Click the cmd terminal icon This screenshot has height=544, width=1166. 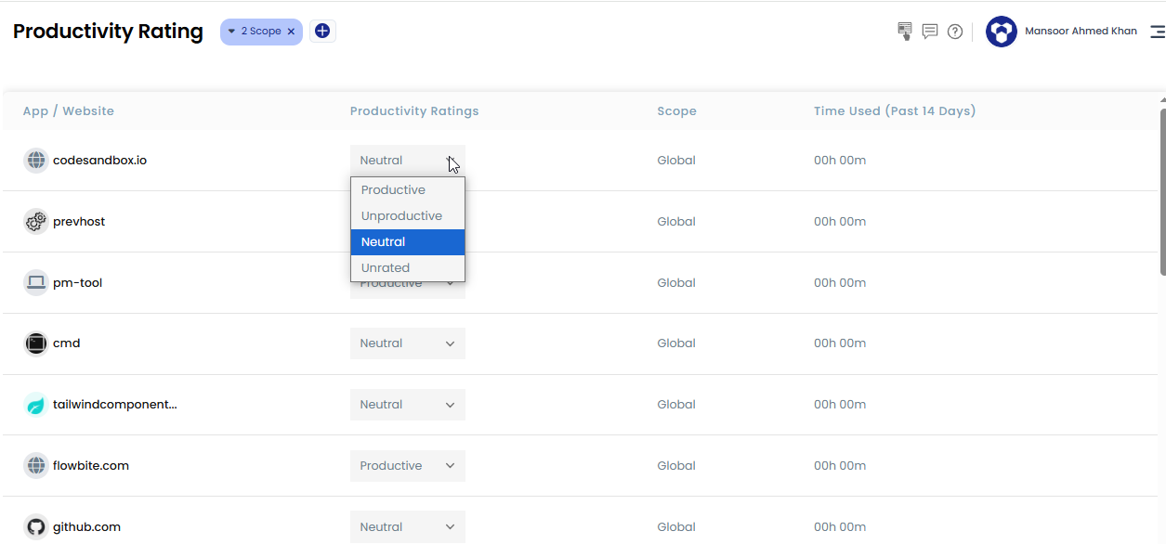click(35, 343)
